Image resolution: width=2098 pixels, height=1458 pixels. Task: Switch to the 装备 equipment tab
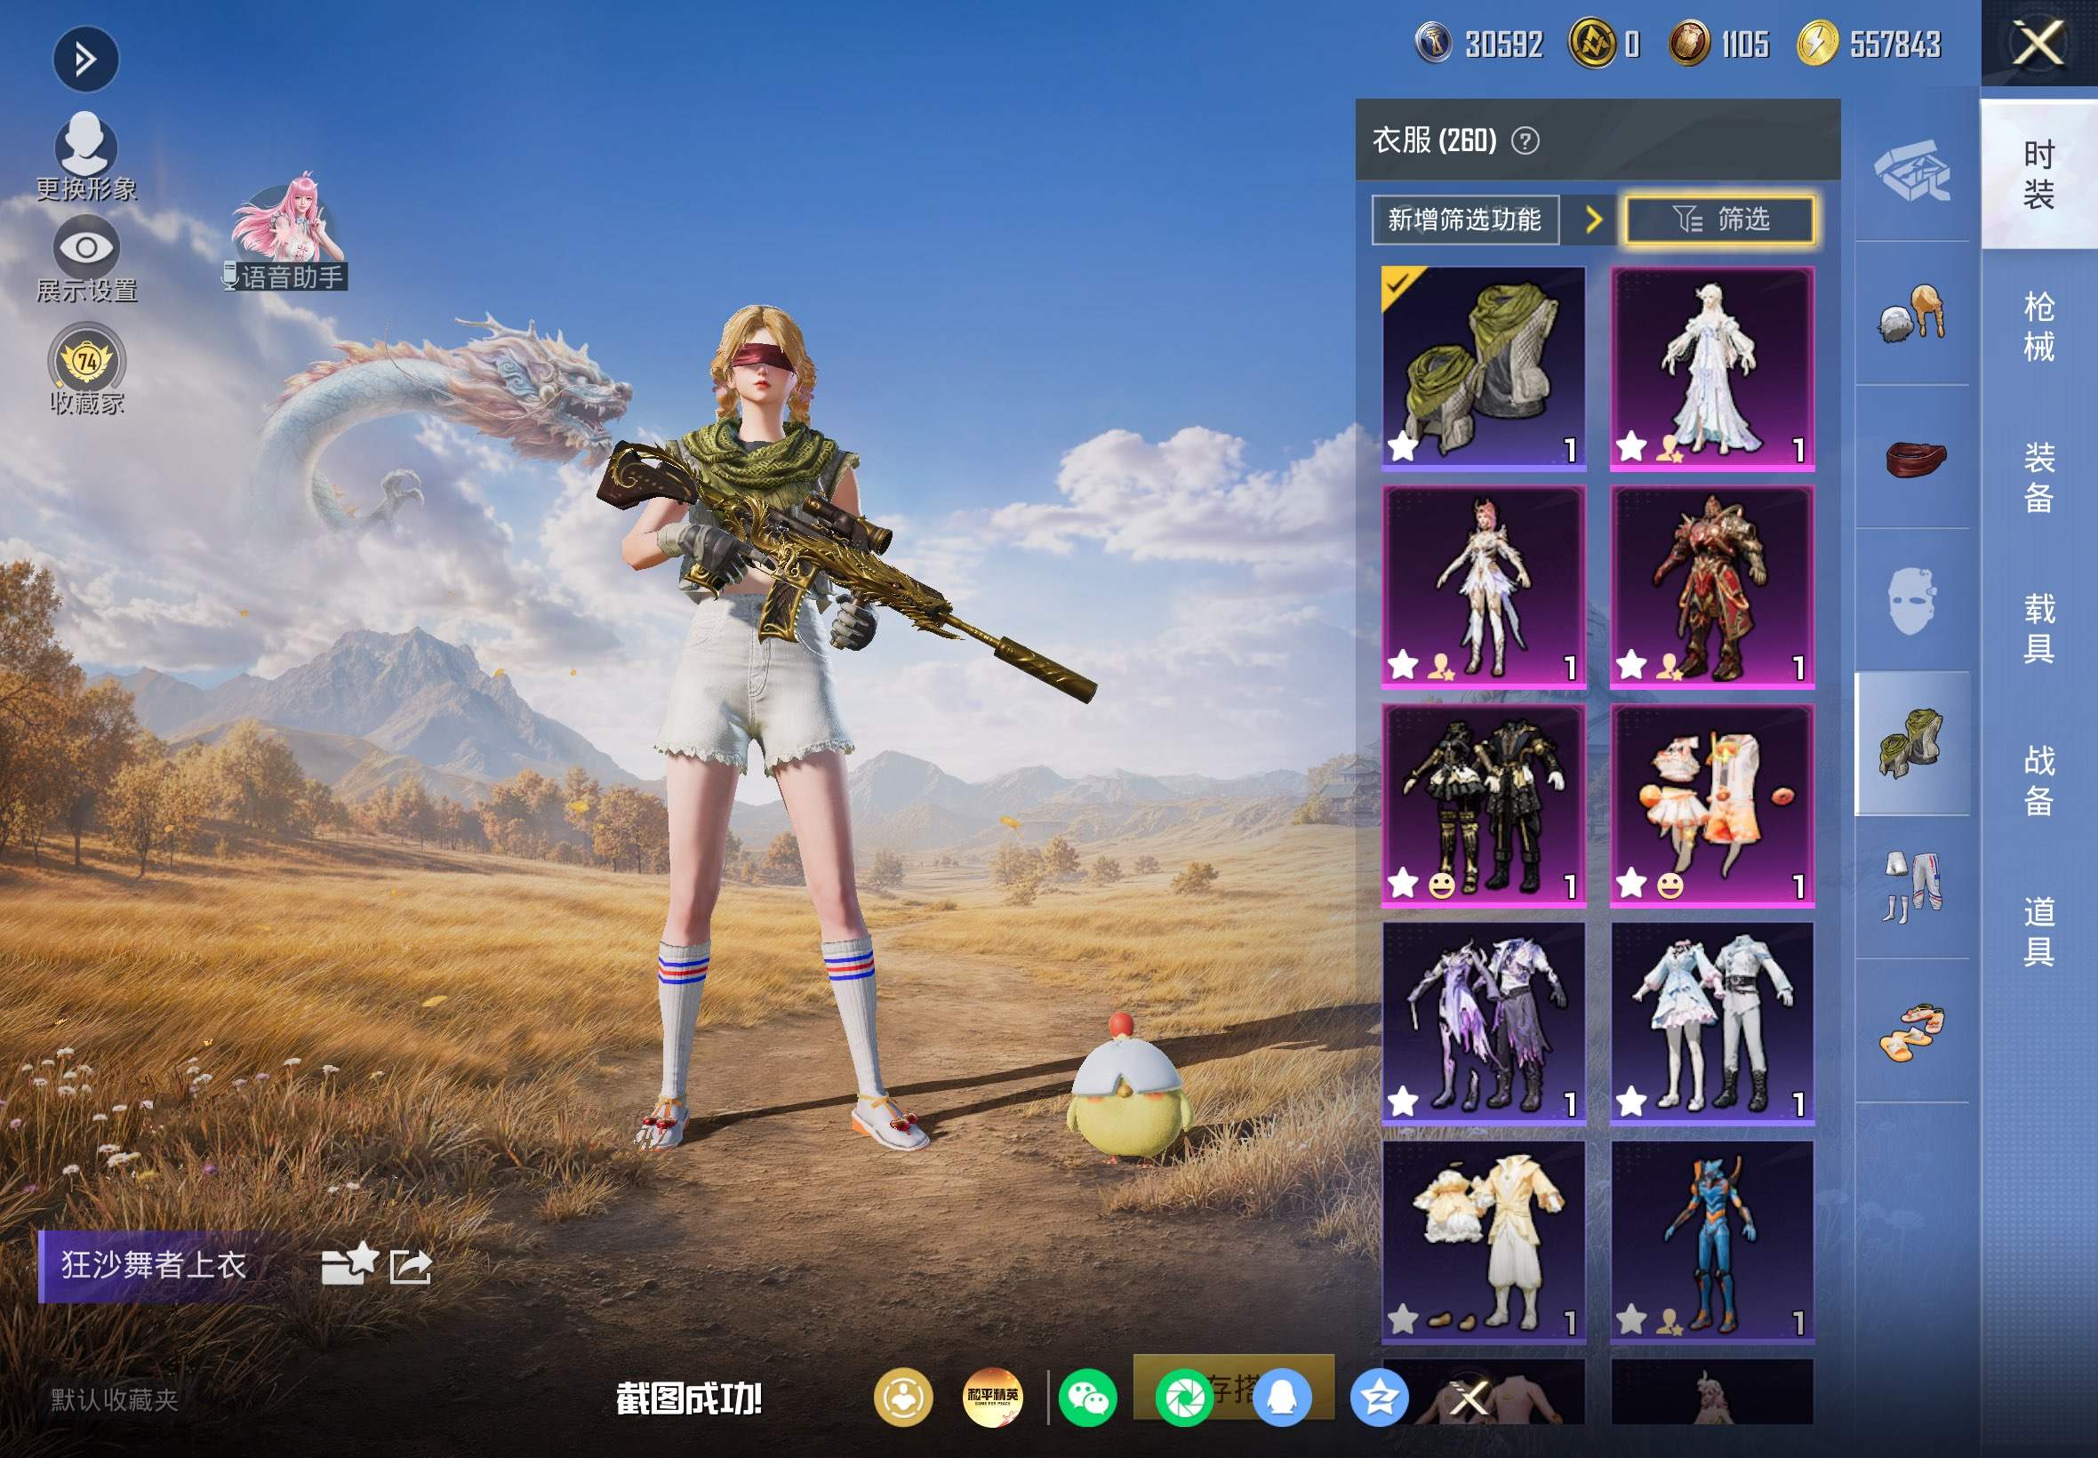[2038, 477]
